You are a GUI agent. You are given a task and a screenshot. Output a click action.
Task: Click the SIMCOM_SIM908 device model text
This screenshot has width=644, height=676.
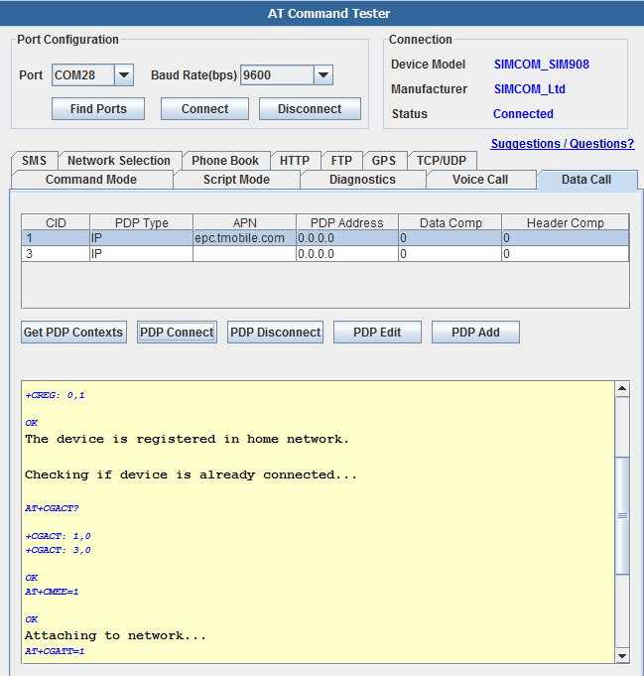(542, 65)
